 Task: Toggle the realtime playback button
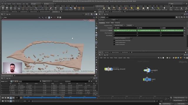pos(11,101)
